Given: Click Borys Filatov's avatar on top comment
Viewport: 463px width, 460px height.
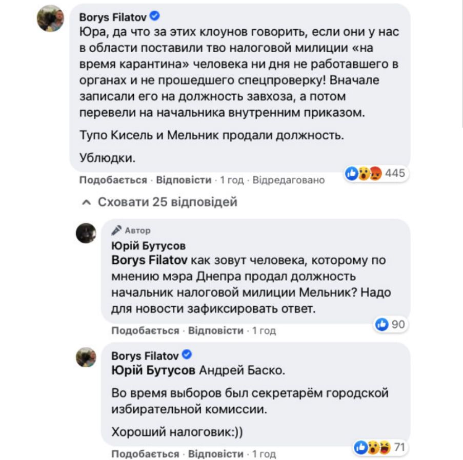Looking at the screenshot, I should pyautogui.click(x=50, y=19).
